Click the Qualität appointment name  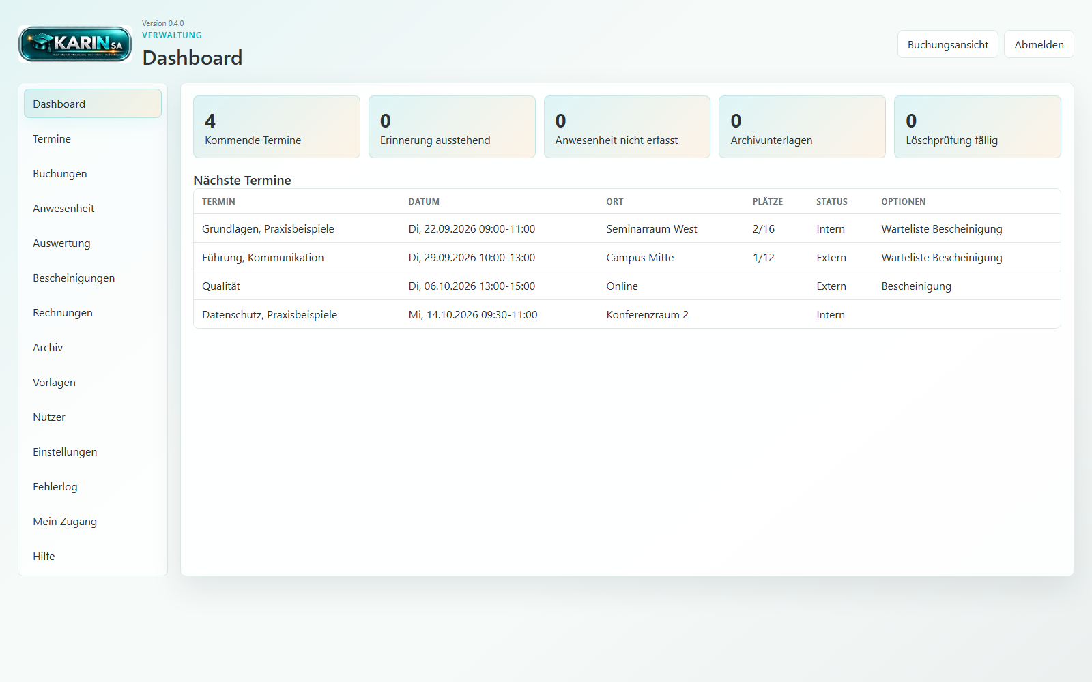tap(221, 286)
